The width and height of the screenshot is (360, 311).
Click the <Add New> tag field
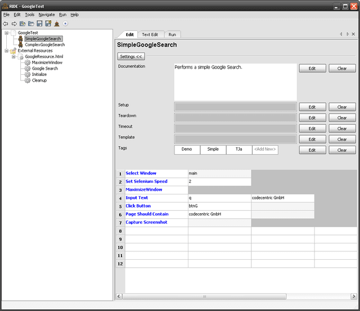(265, 150)
